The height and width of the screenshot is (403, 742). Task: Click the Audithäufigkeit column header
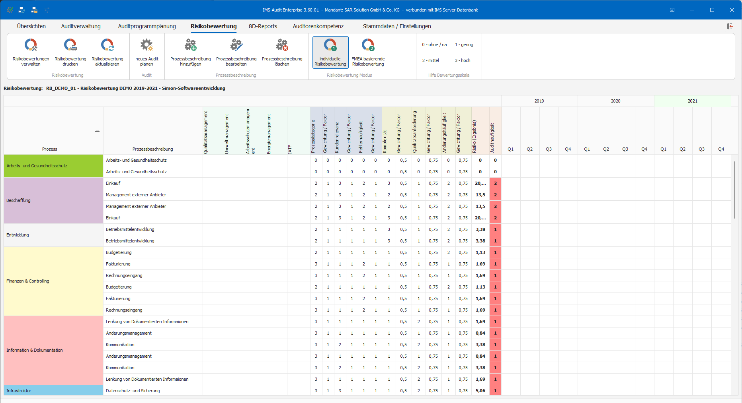(495, 131)
